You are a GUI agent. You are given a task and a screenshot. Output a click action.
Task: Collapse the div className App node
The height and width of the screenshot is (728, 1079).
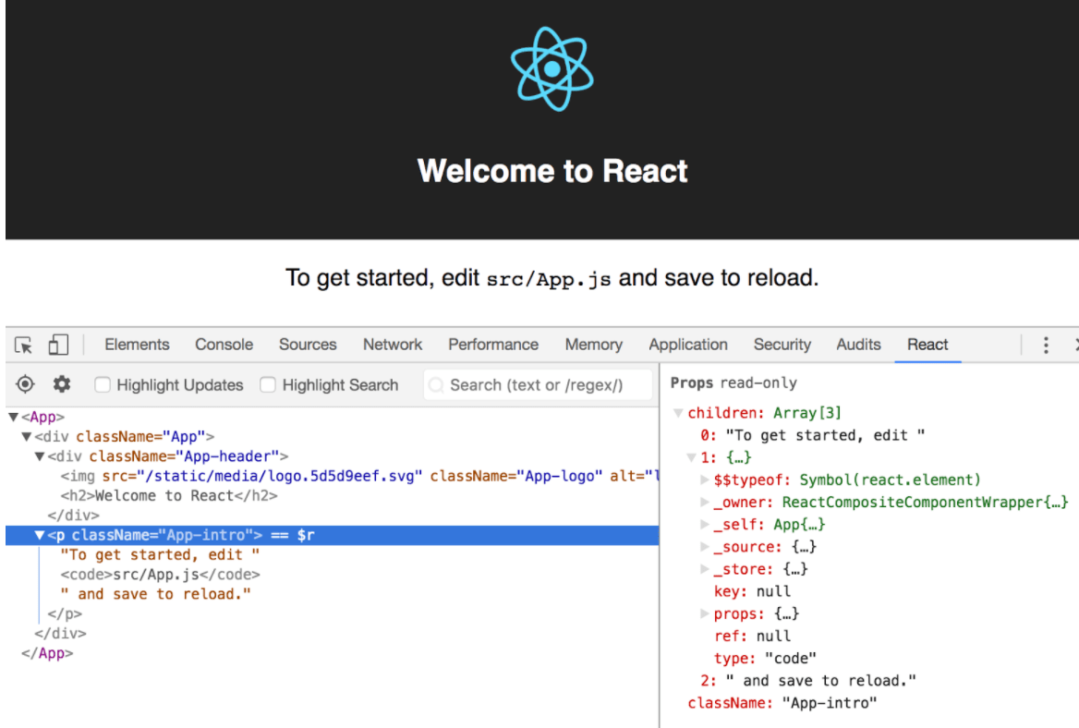click(x=26, y=436)
